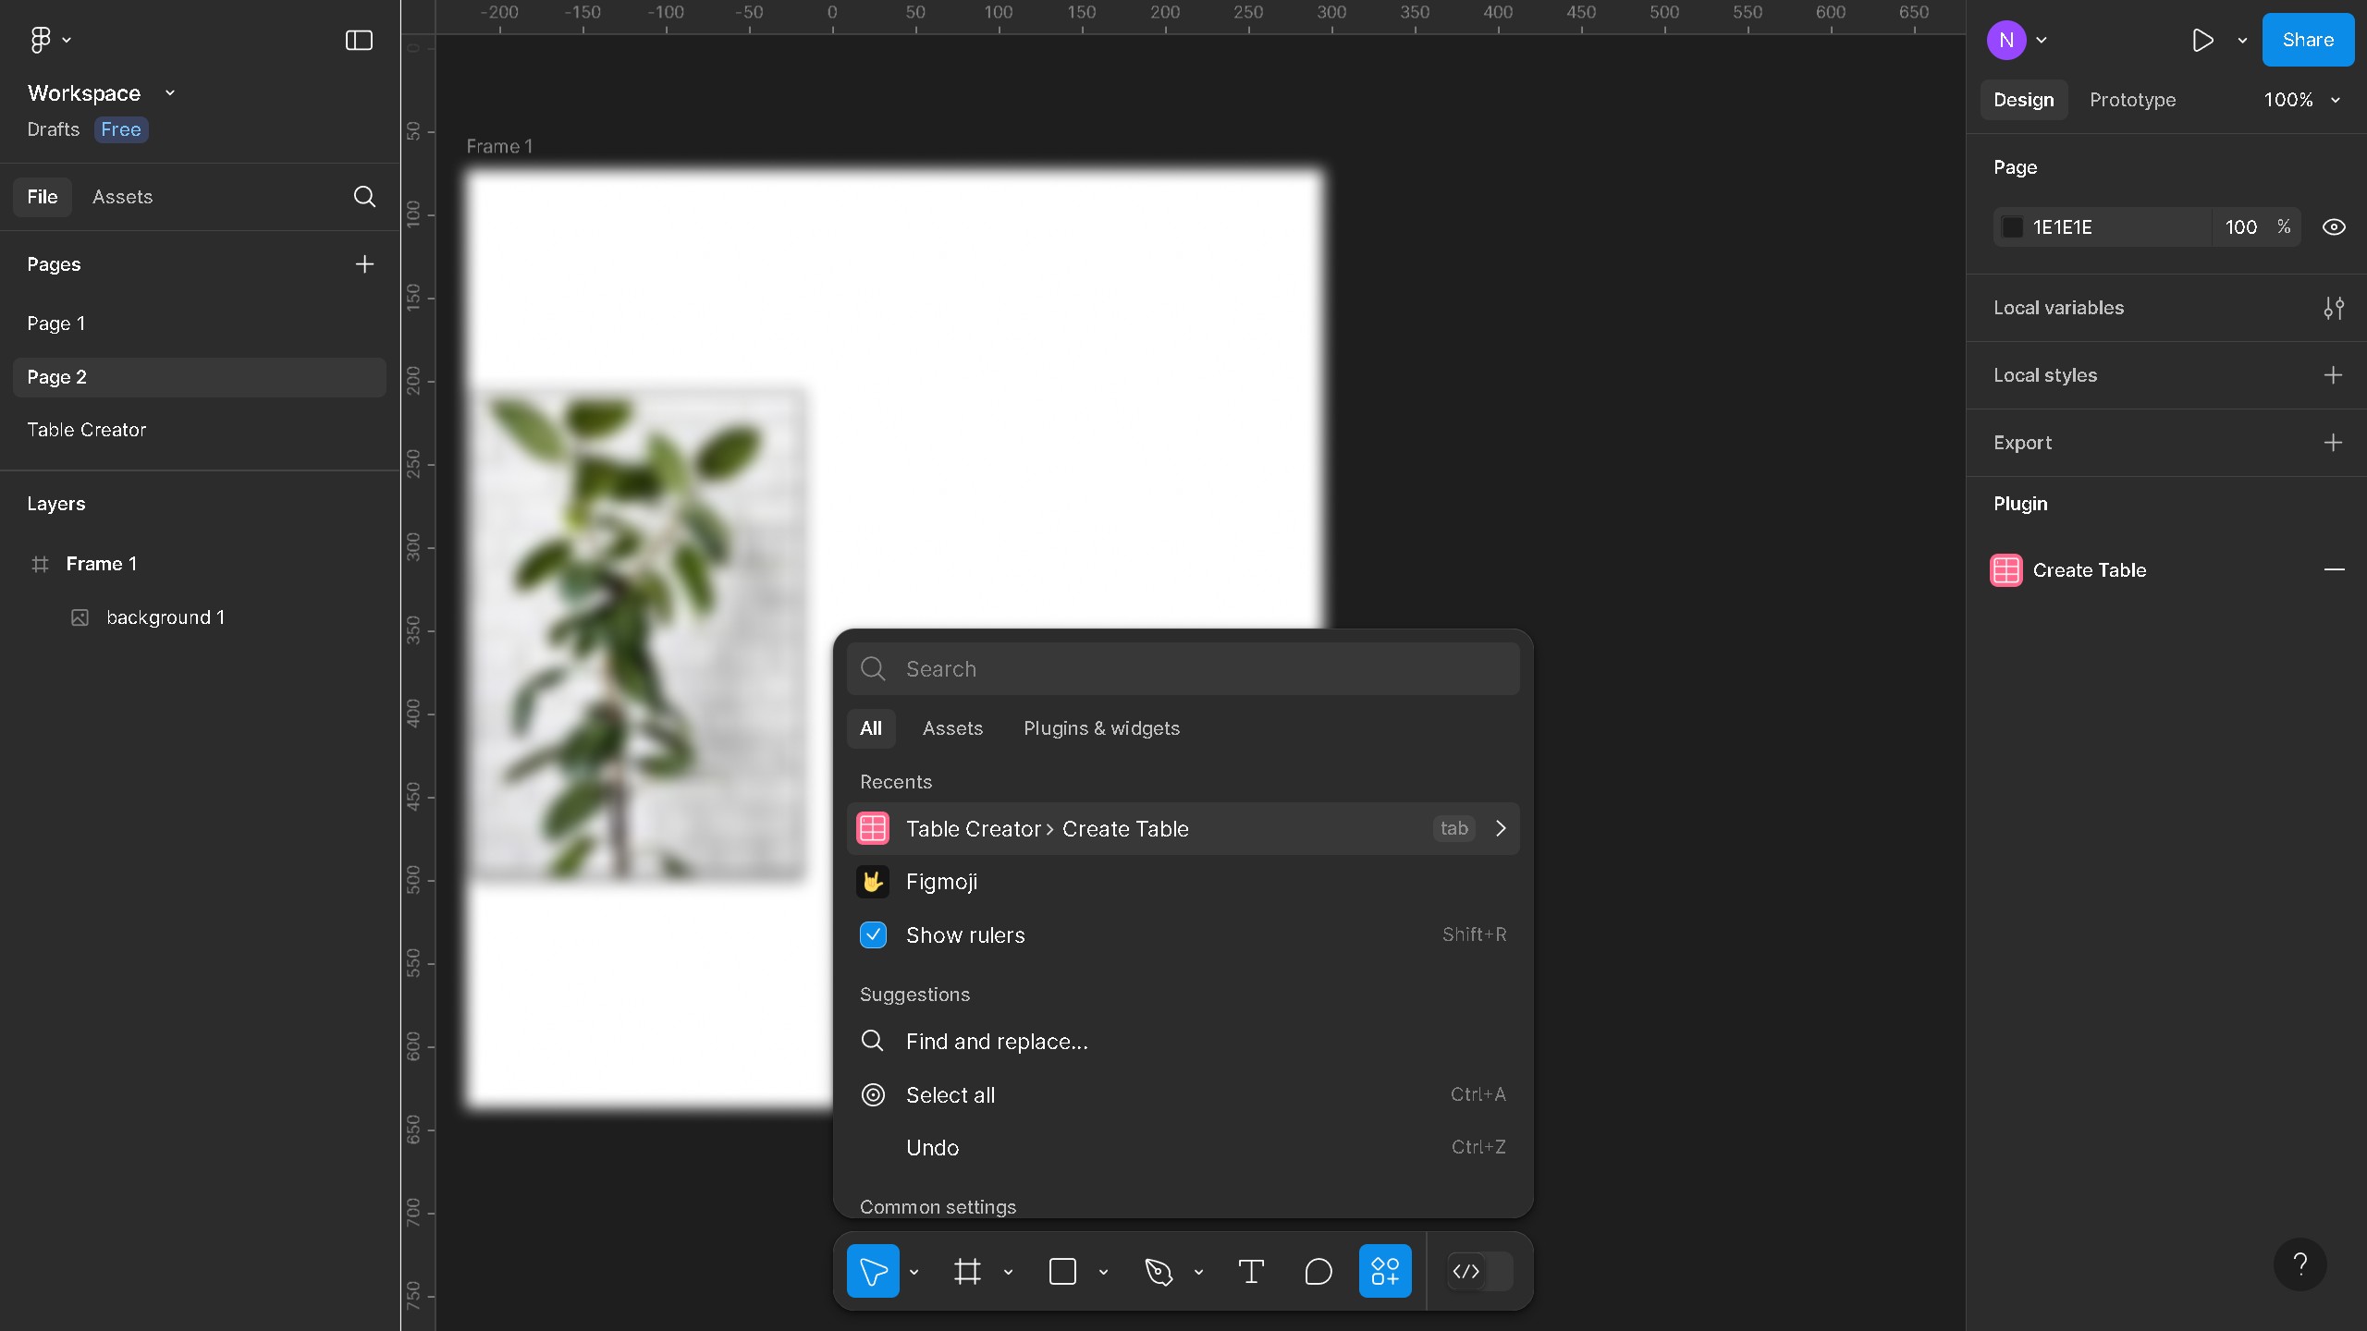2367x1331 pixels.
Task: Open the zoom level 100% dropdown
Action: (x=2300, y=100)
